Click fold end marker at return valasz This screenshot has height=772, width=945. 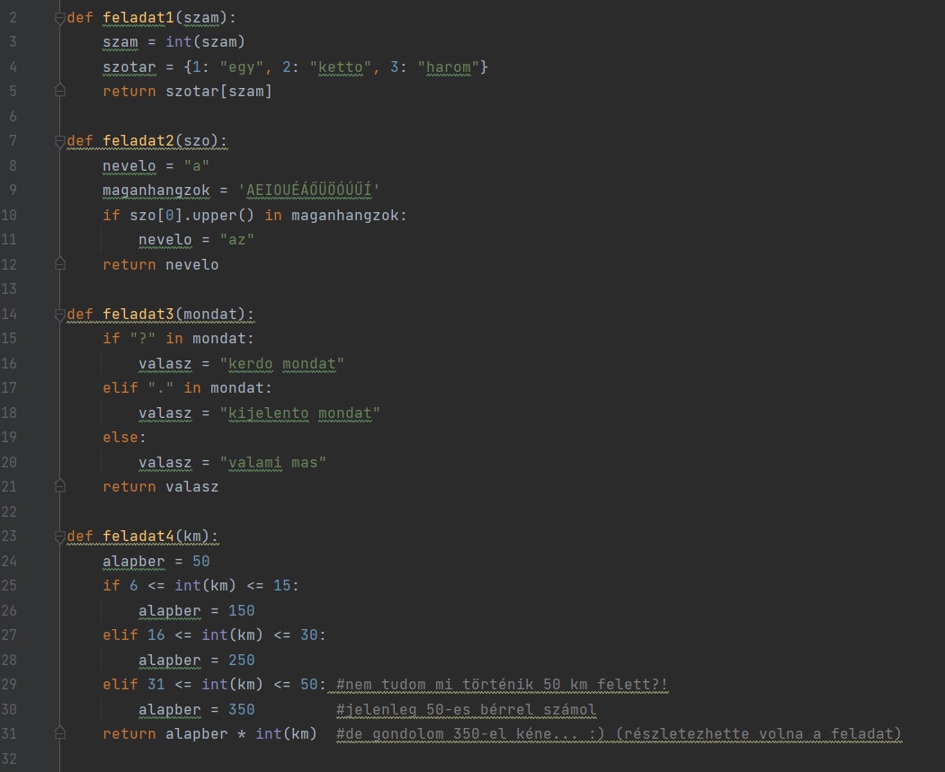coord(59,486)
